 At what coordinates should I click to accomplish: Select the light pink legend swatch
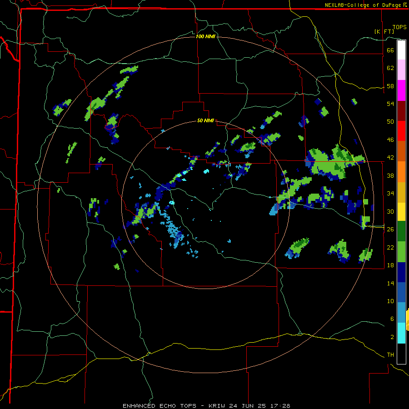tap(401, 70)
